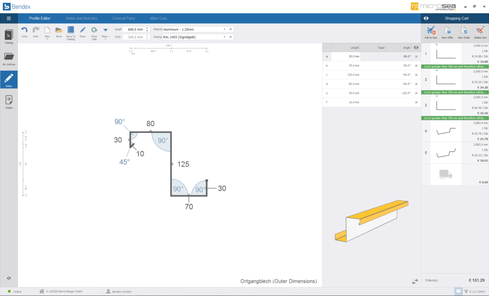Toggle the hamburger navigation menu
The image size is (489, 296).
pos(9,18)
